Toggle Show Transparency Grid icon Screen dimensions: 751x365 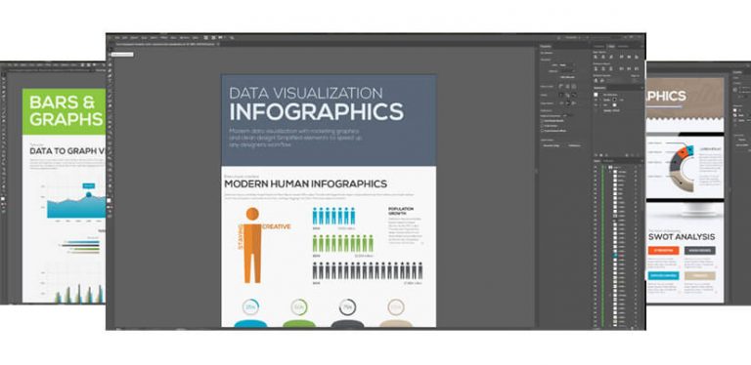click(x=574, y=87)
